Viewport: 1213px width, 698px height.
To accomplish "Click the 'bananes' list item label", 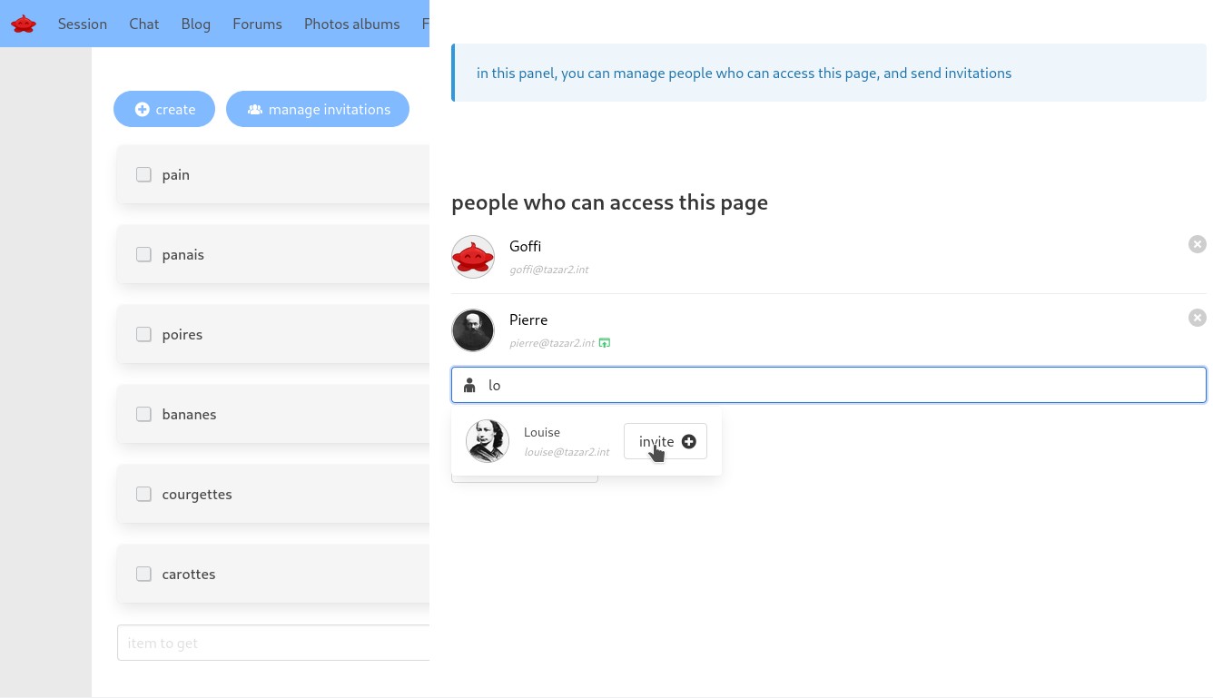I will (189, 414).
